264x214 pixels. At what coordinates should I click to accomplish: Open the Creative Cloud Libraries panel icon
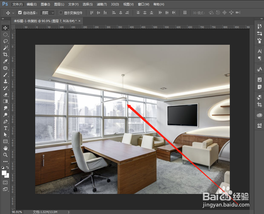coord(259,115)
